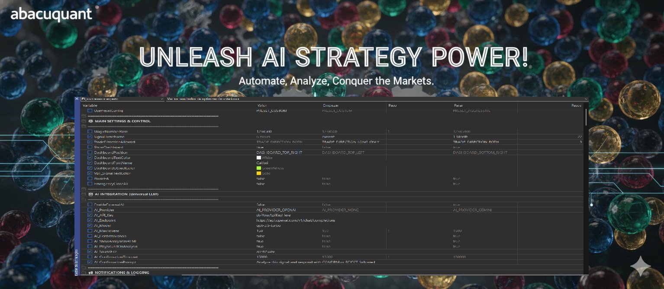The height and width of the screenshot is (289, 664).
Task: Select the PRESET_CUSTOM value of UsePresetConfig
Action: [x=271, y=111]
